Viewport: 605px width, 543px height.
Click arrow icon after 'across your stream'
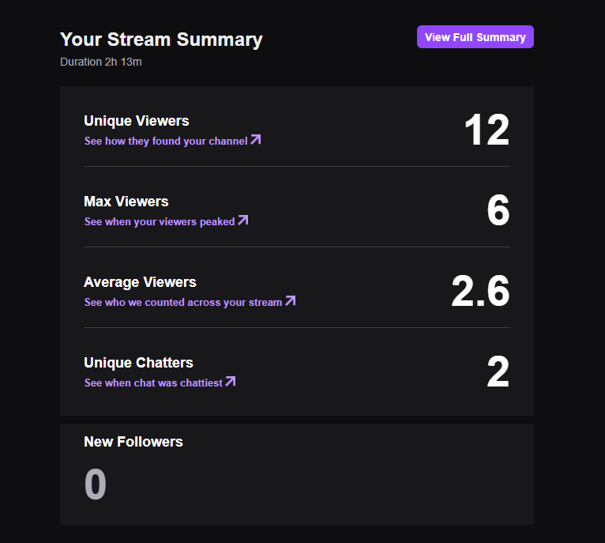[x=290, y=301]
